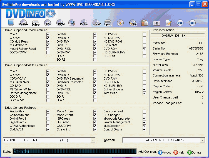Expand the ADVANCED COMMANDS dropdown
The height and width of the screenshot is (158, 209).
tap(203, 140)
